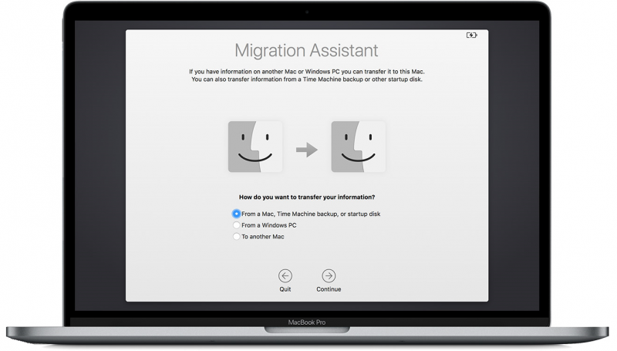The width and height of the screenshot is (617, 351).
Task: Select the 'To another Mac' radio button
Action: point(236,237)
